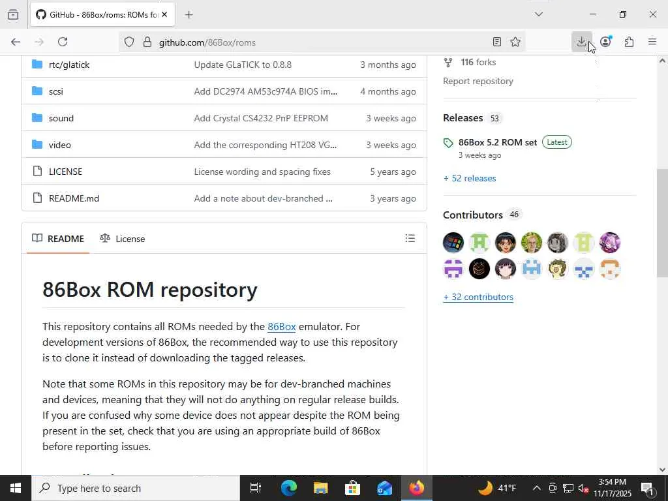The image size is (668, 501).
Task: Switch to the License tab
Action: [x=122, y=239]
